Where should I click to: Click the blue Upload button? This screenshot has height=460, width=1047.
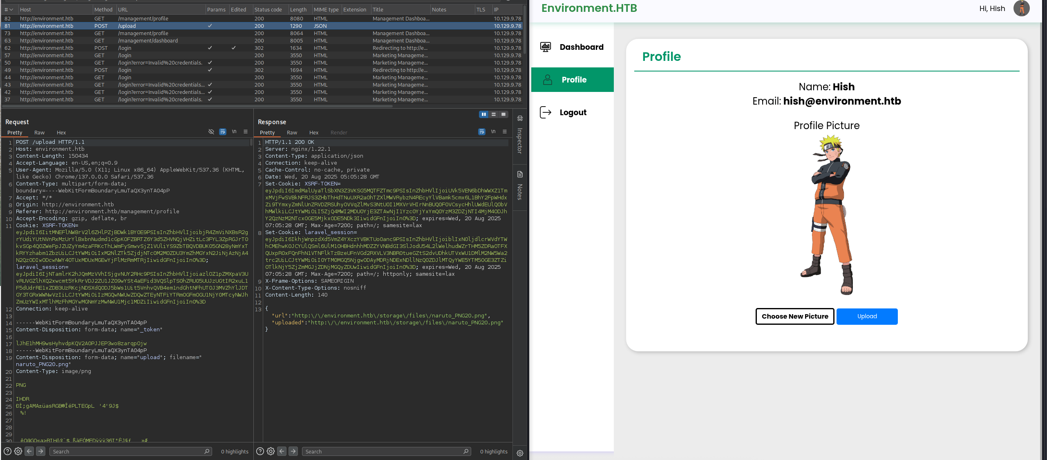coord(867,316)
